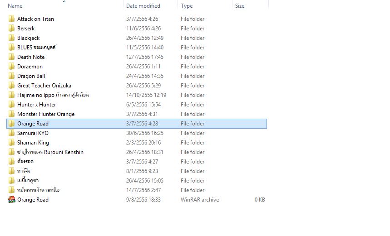Viewport: 390px width, 236px height.
Task: Click the date "6/5/2556 15:54"
Action: point(143,105)
